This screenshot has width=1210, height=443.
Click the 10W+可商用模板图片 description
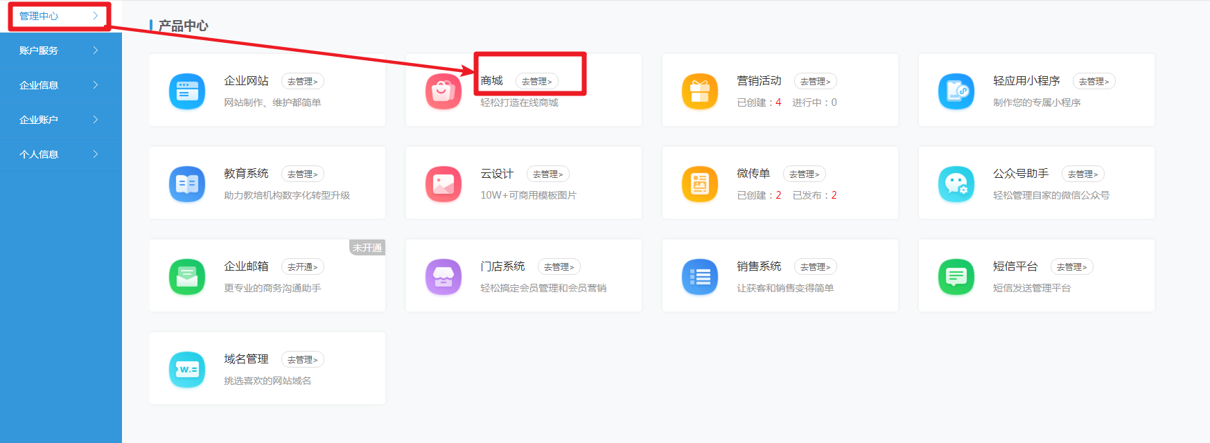(x=528, y=195)
